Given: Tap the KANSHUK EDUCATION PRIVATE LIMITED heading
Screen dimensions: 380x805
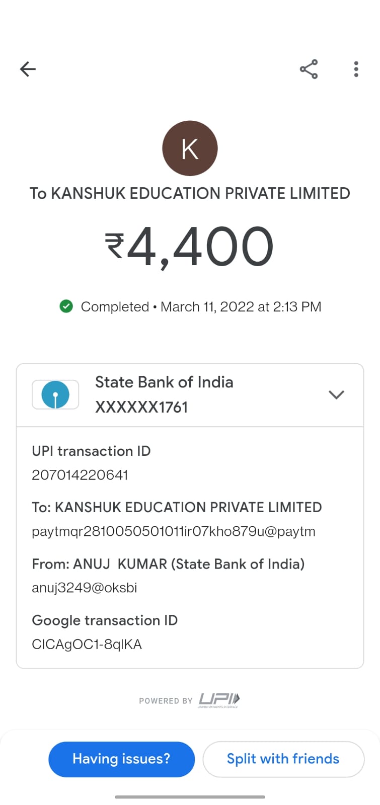Looking at the screenshot, I should point(190,193).
